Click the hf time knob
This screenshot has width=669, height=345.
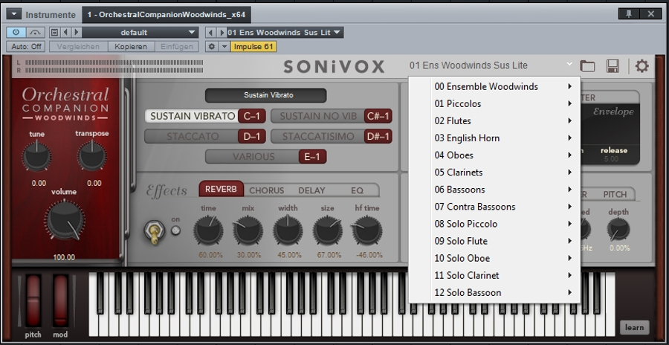coord(367,230)
